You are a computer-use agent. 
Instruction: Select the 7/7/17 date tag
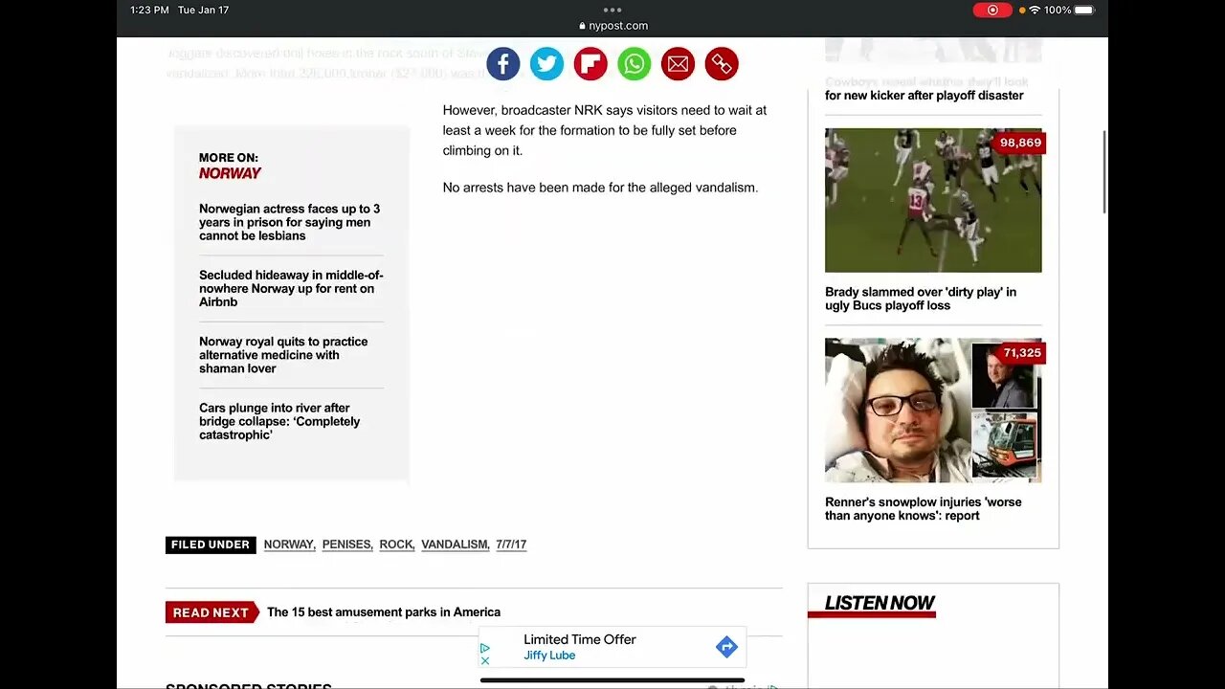[511, 545]
